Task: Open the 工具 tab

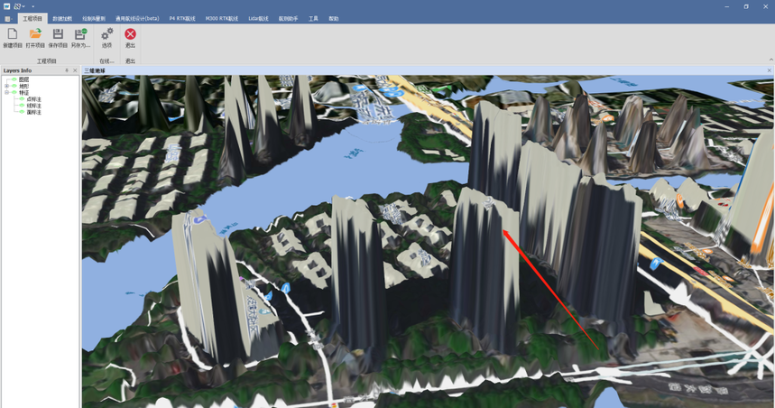Action: click(x=313, y=19)
